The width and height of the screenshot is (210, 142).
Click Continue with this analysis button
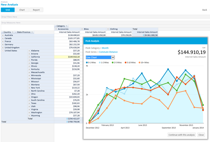(x=181, y=135)
